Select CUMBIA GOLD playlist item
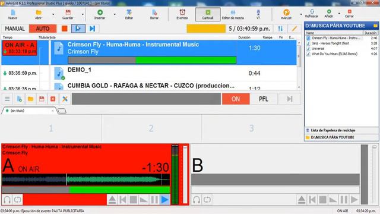 (149, 86)
